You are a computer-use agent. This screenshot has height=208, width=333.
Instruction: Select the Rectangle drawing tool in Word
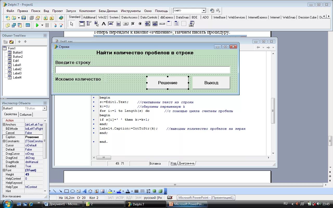(x=67, y=191)
